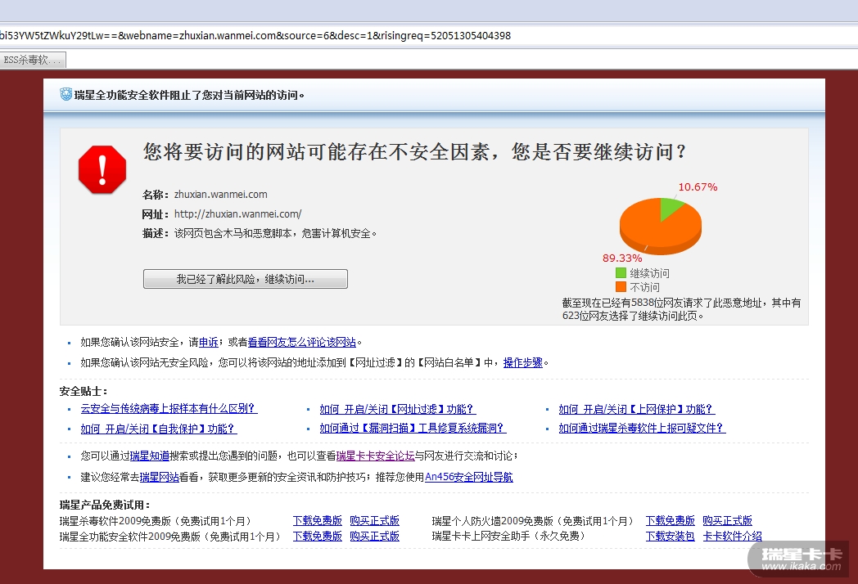Click the site name zhuxian.wanmei.com text

point(220,195)
